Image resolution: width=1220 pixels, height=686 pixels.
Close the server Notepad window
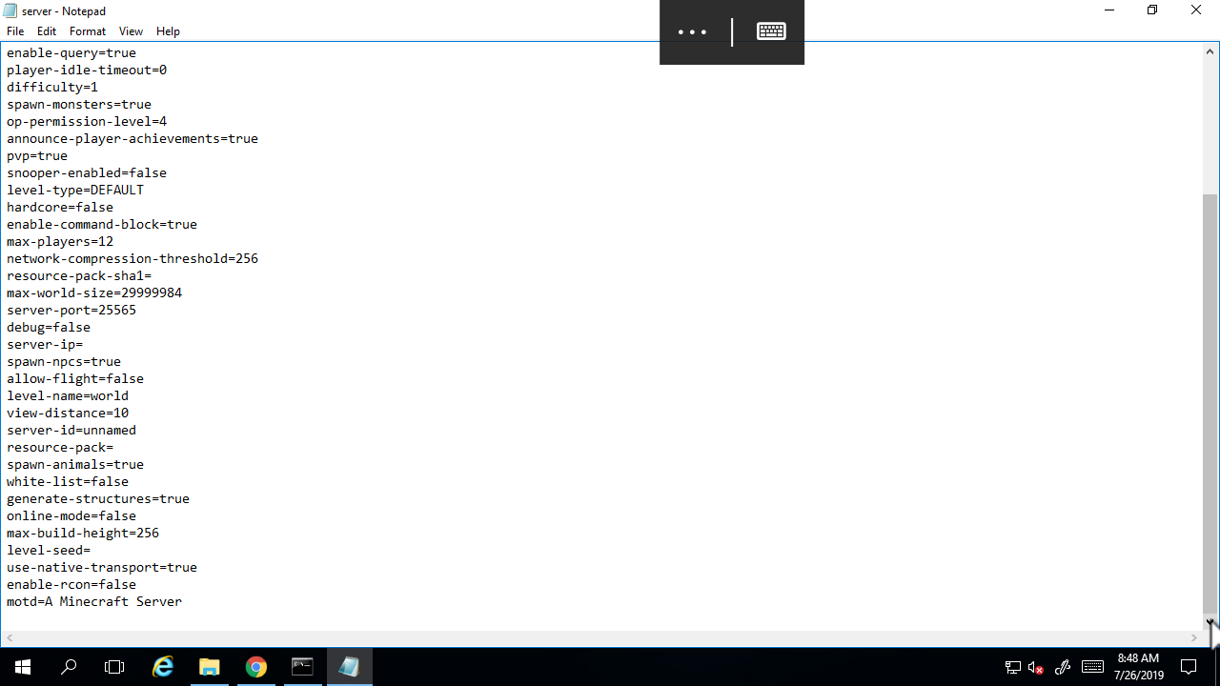coord(1196,10)
